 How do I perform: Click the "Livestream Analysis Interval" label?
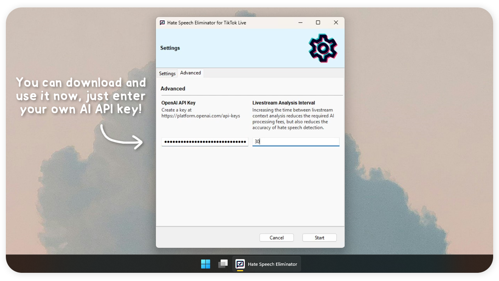284,103
